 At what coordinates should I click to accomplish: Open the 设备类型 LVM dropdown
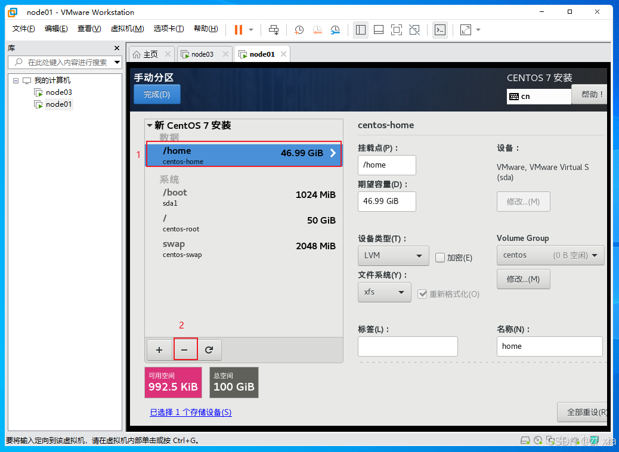(x=393, y=256)
